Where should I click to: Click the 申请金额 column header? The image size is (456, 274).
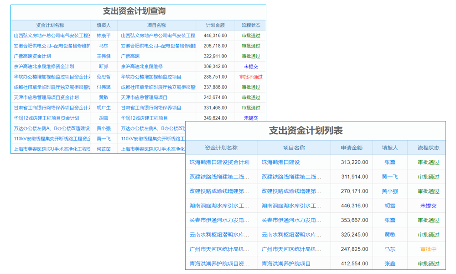point(352,147)
